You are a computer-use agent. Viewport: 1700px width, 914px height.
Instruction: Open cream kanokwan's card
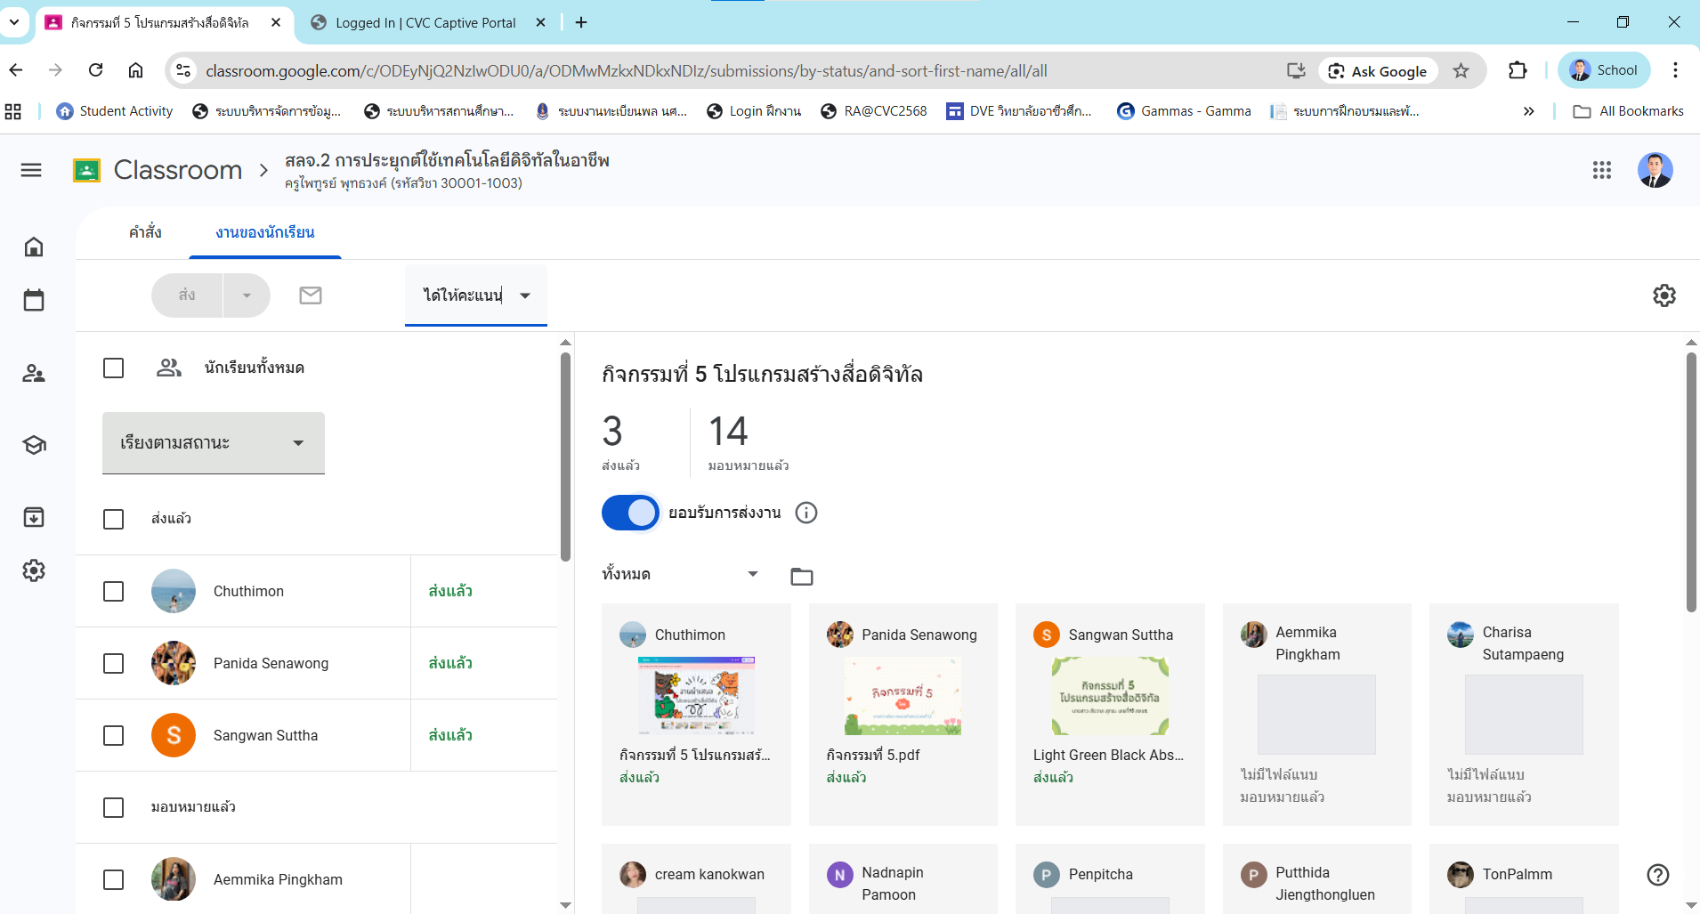click(x=696, y=878)
